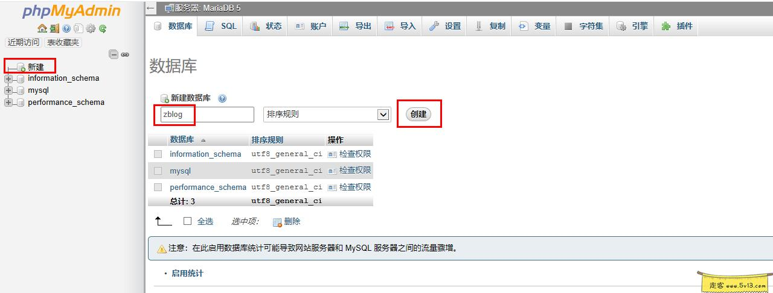The image size is (773, 293).
Task: Tick the checkbox for the performance_schema row
Action: click(x=158, y=187)
